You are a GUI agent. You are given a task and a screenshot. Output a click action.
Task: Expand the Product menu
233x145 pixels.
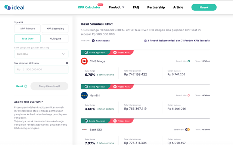116,7
